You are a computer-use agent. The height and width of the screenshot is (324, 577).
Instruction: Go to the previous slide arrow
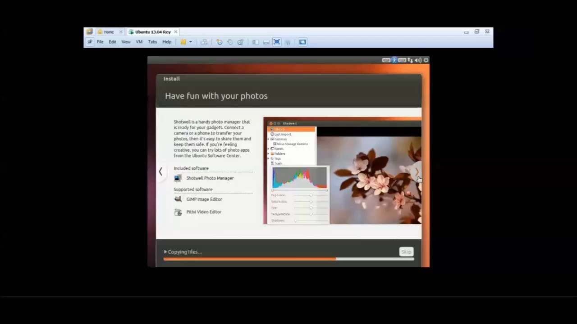pyautogui.click(x=160, y=171)
